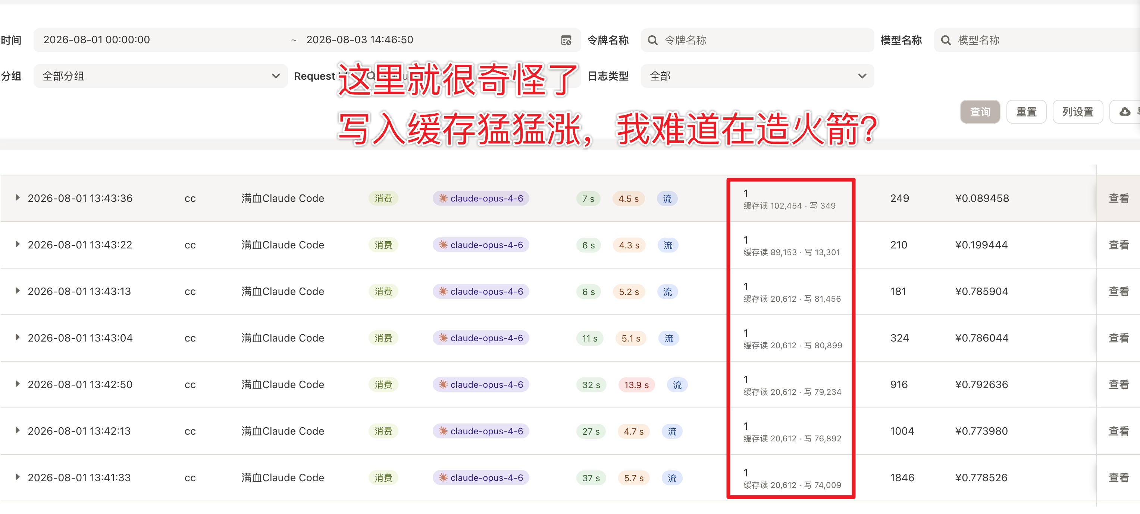
Task: Click the start time 2026-08-01 00:00:00 field
Action: pos(97,40)
